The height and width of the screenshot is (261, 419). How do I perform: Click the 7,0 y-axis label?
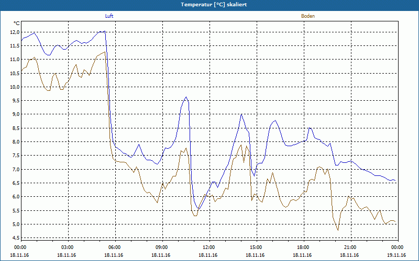point(16,169)
